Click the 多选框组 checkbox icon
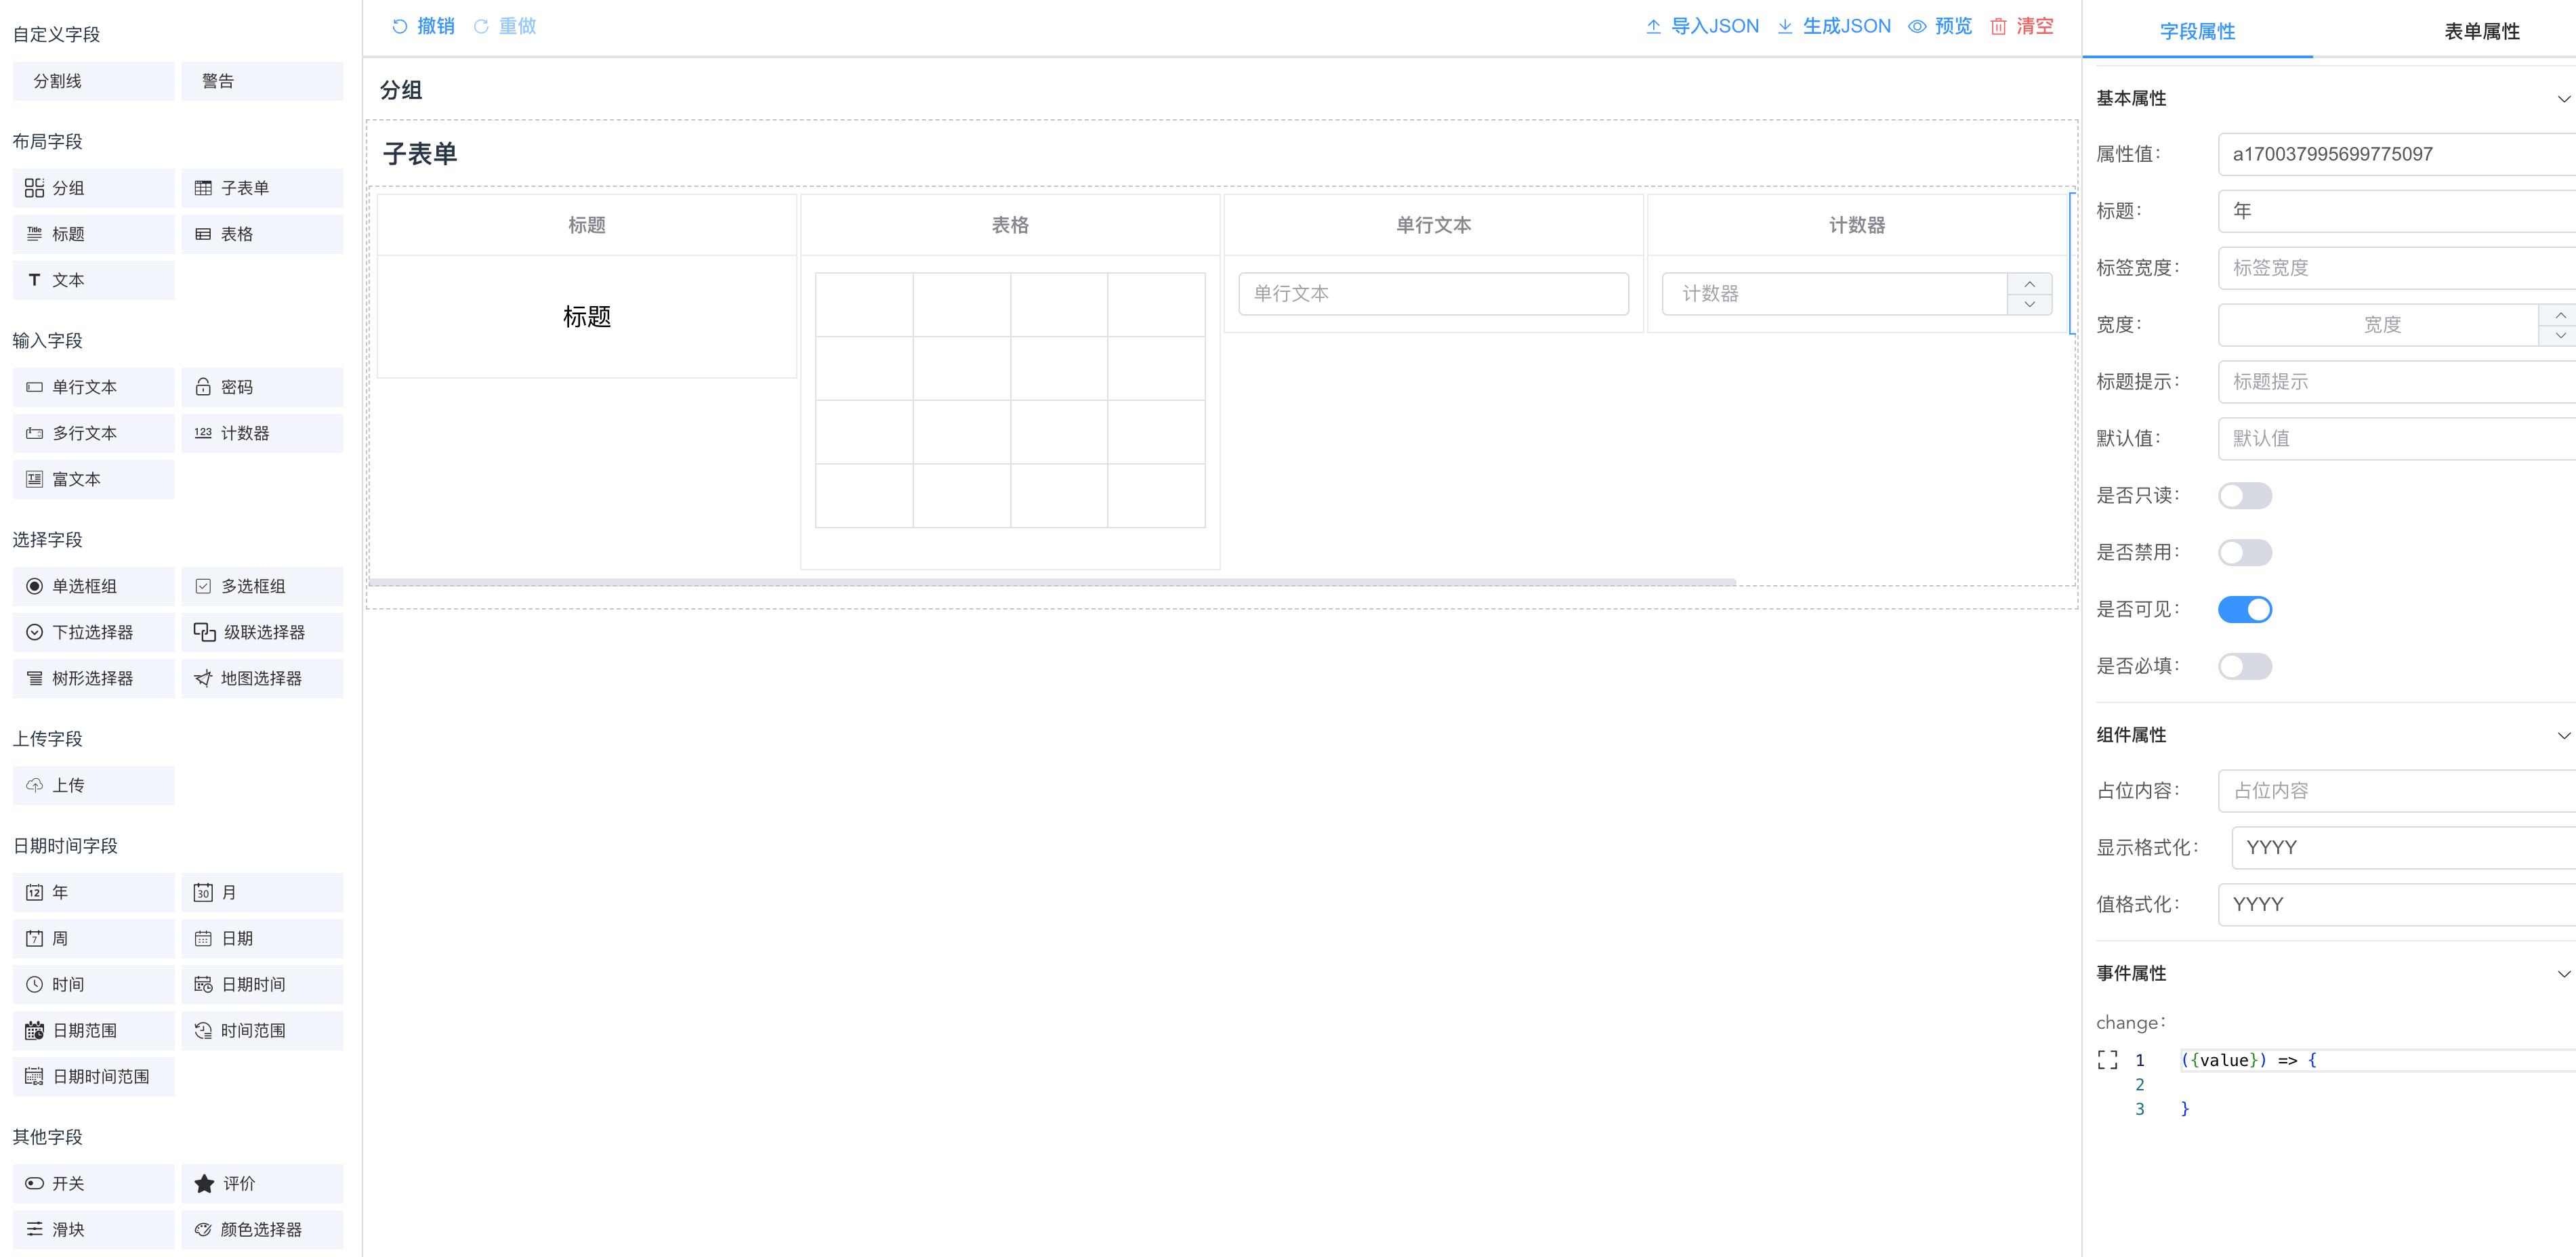This screenshot has width=2576, height=1257. coord(203,586)
